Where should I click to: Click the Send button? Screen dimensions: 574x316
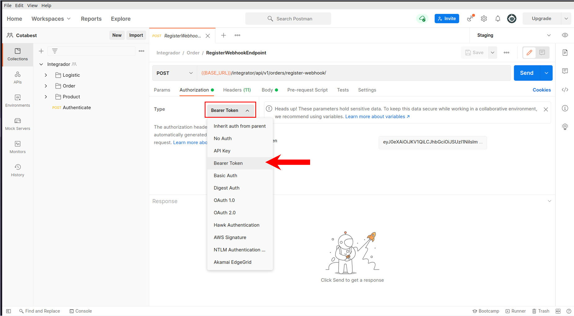(x=527, y=73)
